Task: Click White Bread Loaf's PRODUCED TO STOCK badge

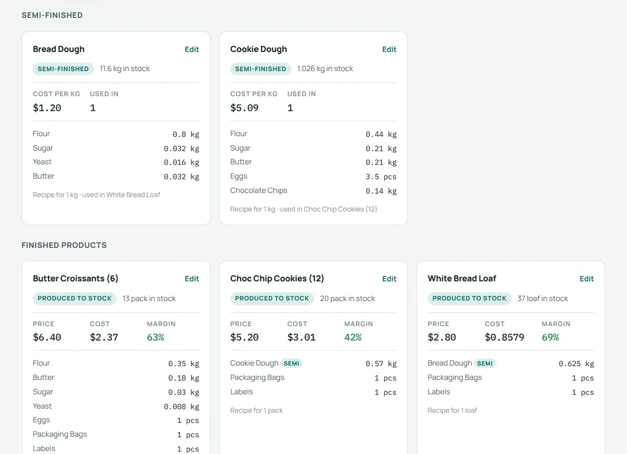Action: (x=470, y=298)
